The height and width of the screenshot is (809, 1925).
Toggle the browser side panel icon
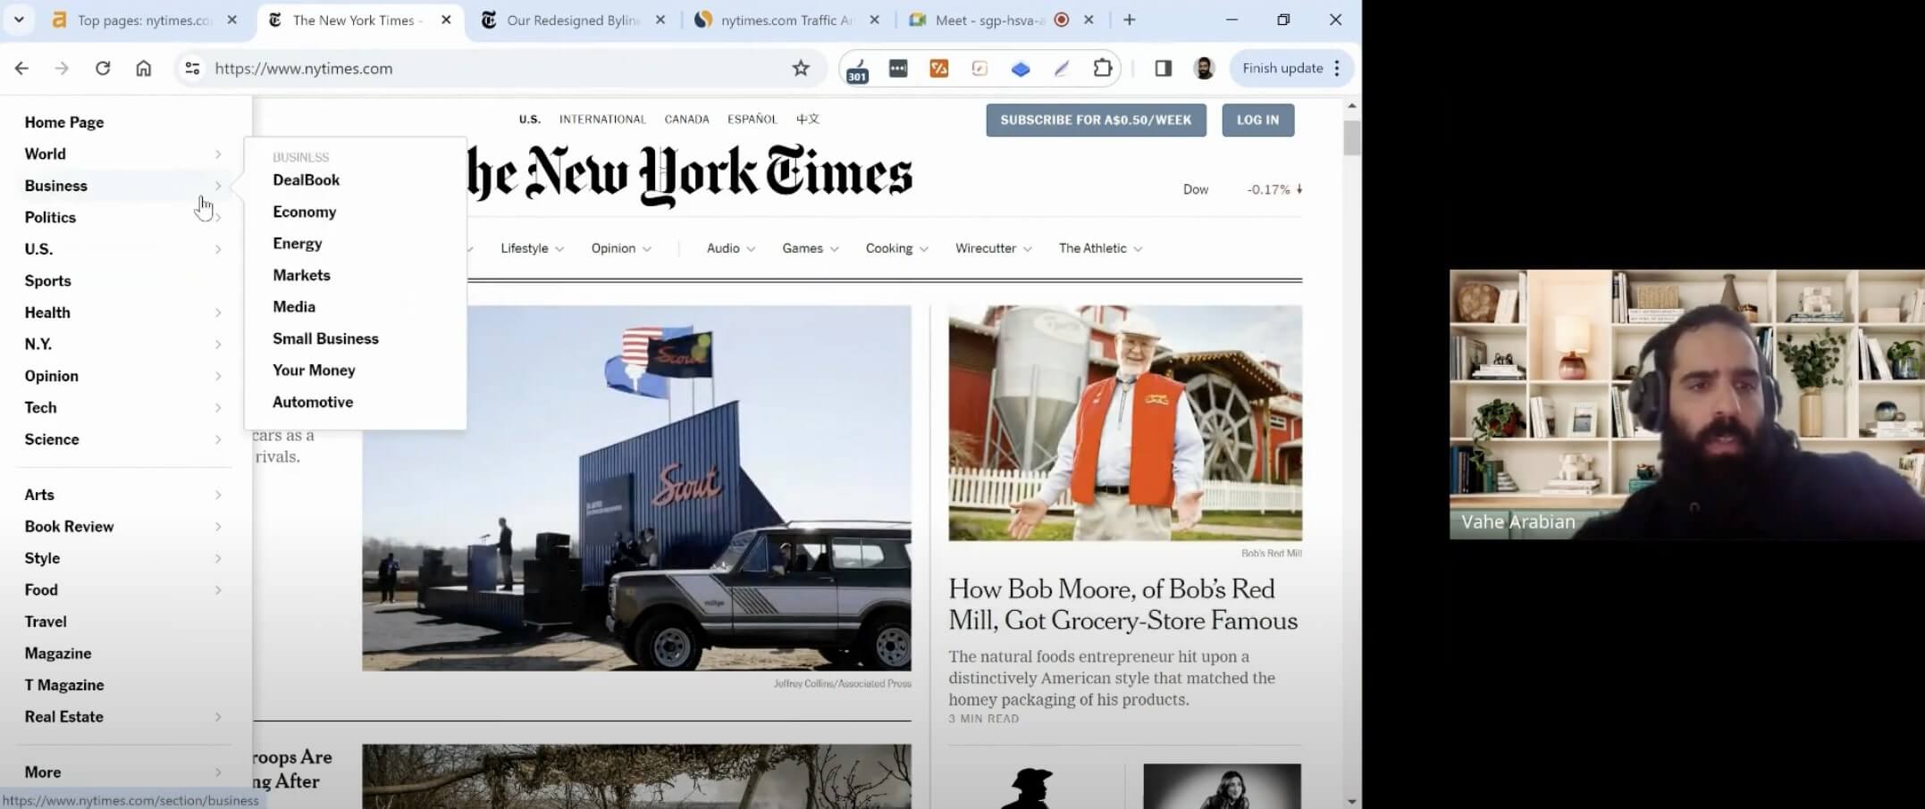coord(1163,69)
